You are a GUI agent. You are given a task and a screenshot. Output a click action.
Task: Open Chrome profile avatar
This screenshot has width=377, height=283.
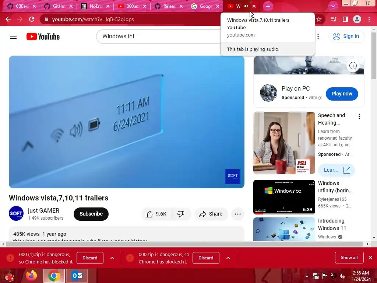(357, 19)
